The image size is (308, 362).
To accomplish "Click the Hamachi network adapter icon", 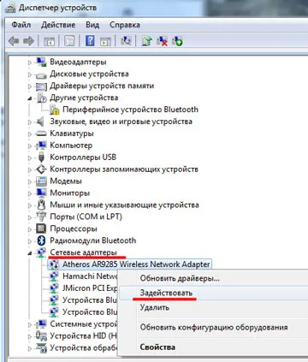I will (x=54, y=276).
